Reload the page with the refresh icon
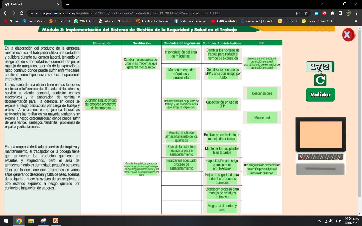This screenshot has width=362, height=226. tap(22, 13)
